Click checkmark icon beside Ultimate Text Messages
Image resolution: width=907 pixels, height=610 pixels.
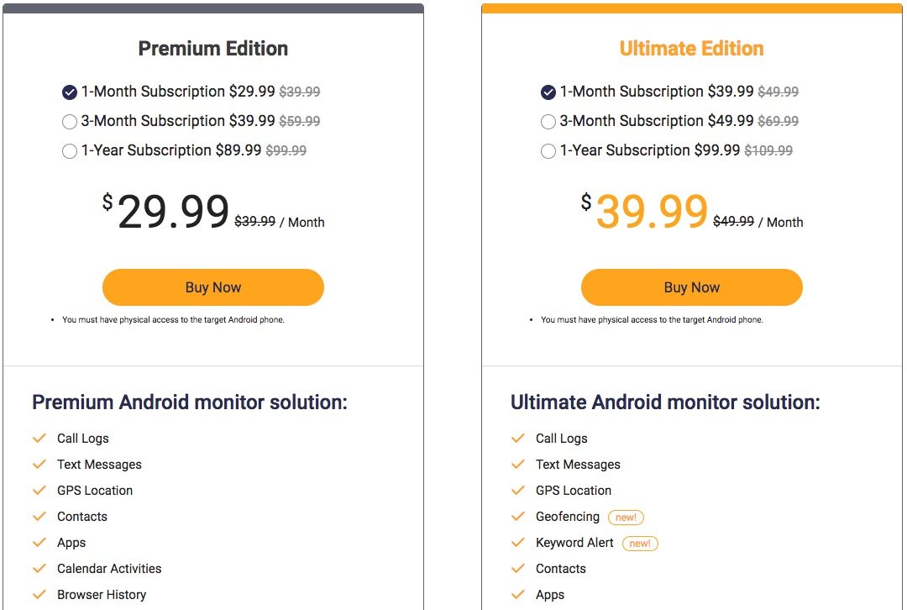click(x=518, y=464)
